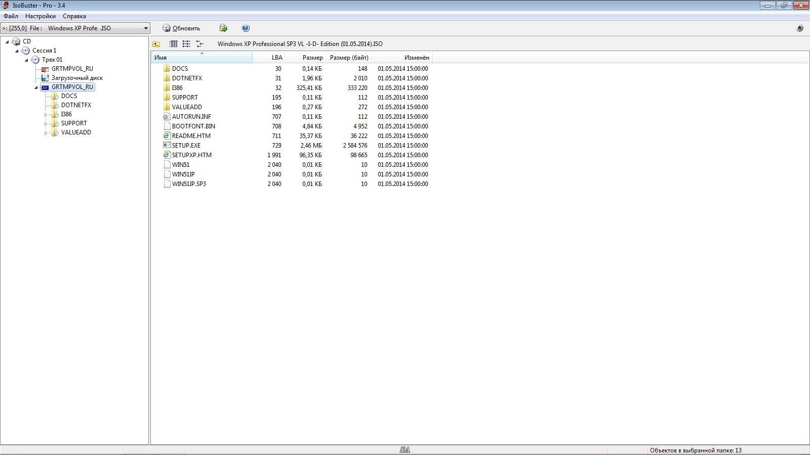Select I386 folder icon in file list

coord(167,88)
